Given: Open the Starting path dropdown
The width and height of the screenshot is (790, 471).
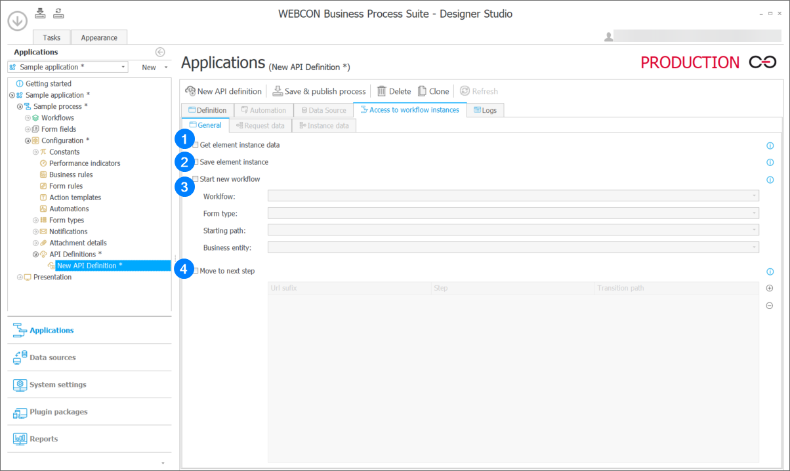Looking at the screenshot, I should coord(513,230).
